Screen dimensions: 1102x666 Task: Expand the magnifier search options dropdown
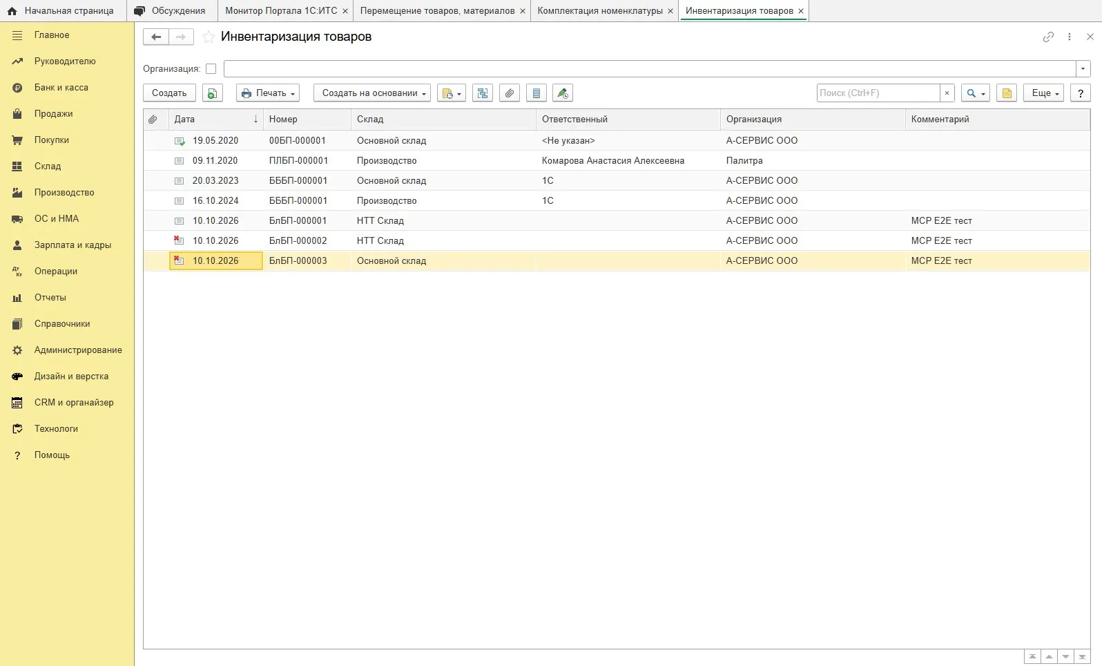point(976,93)
